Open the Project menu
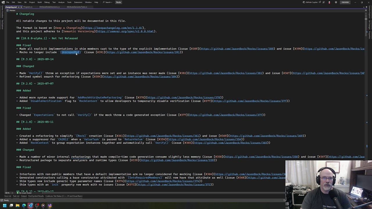 click(x=32, y=2)
